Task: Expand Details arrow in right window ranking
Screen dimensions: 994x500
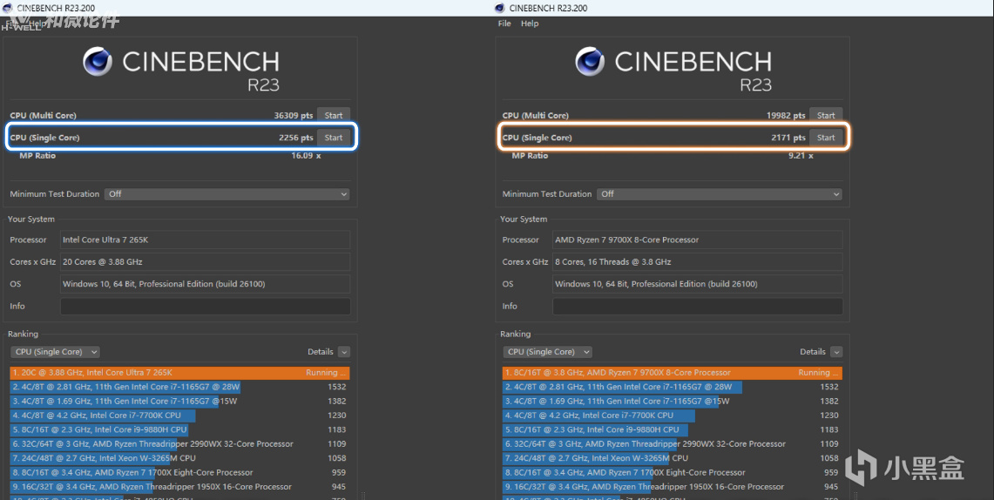Action: [837, 352]
